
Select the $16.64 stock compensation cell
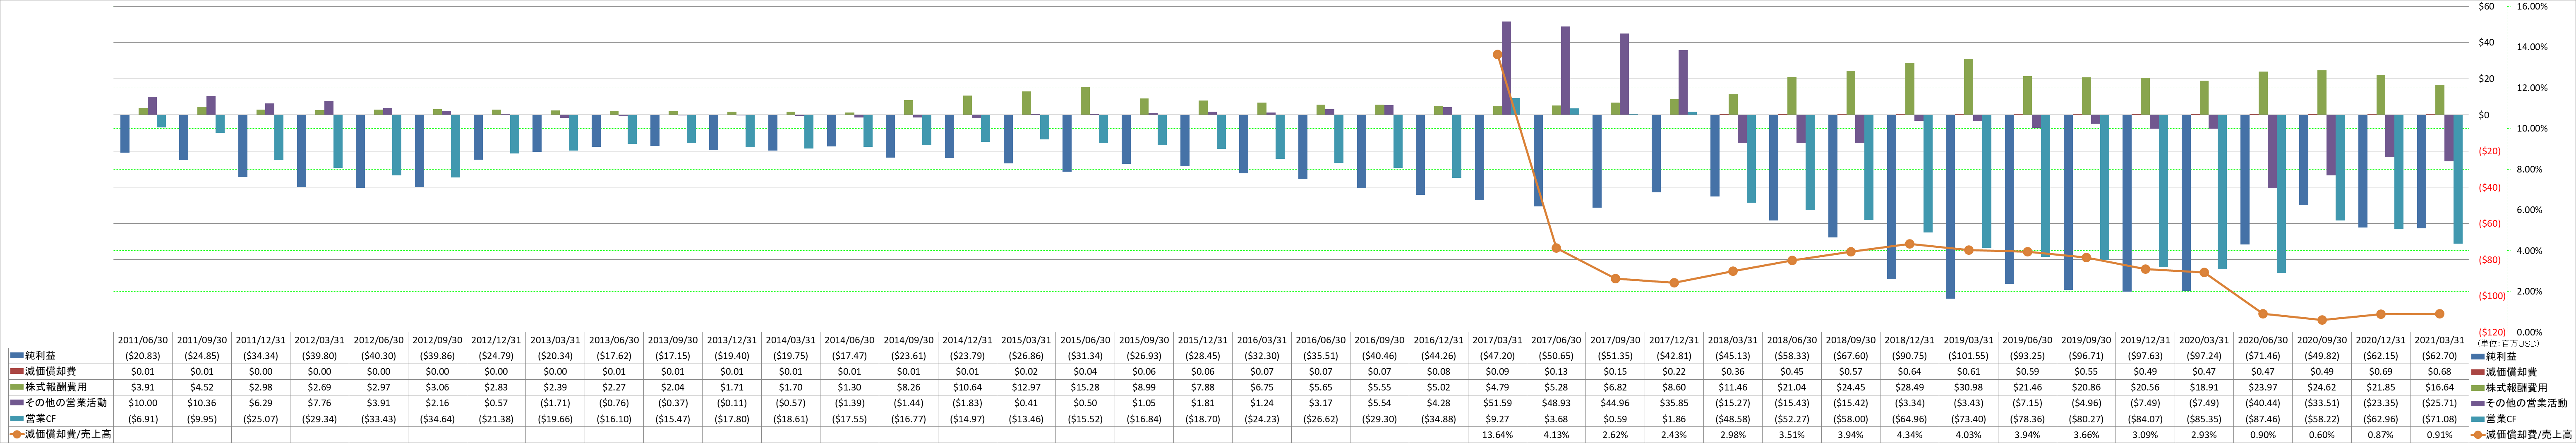pyautogui.click(x=2439, y=388)
